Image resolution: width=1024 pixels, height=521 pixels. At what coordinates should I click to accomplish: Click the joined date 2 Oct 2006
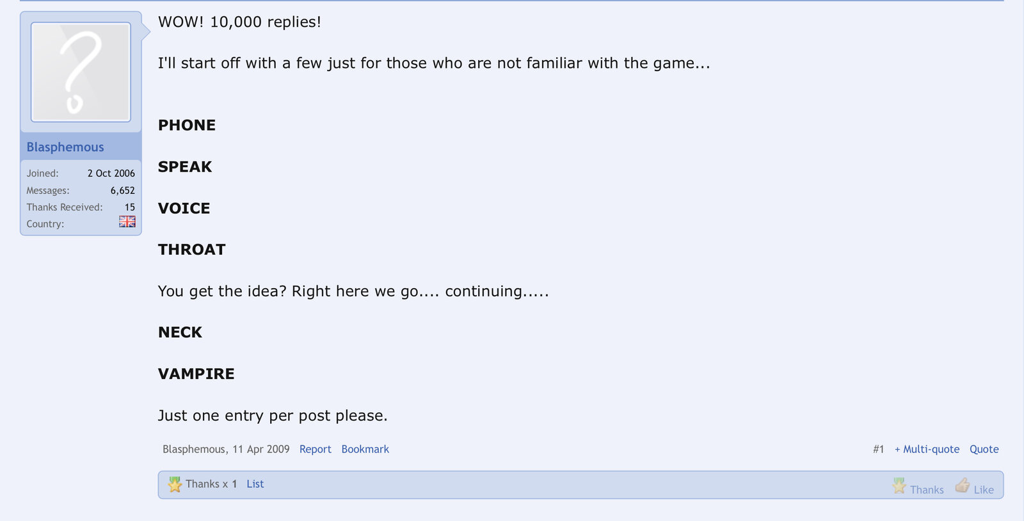(111, 173)
